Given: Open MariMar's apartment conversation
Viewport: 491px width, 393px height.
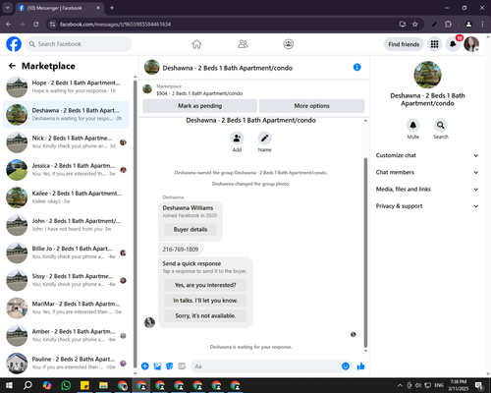Looking at the screenshot, I should pyautogui.click(x=67, y=308).
